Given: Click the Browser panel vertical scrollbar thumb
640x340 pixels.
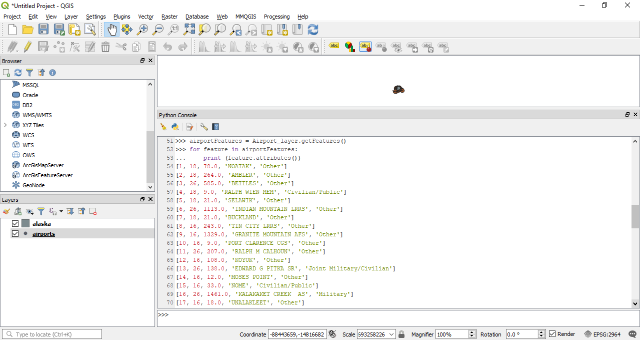Looking at the screenshot, I should (x=150, y=157).
